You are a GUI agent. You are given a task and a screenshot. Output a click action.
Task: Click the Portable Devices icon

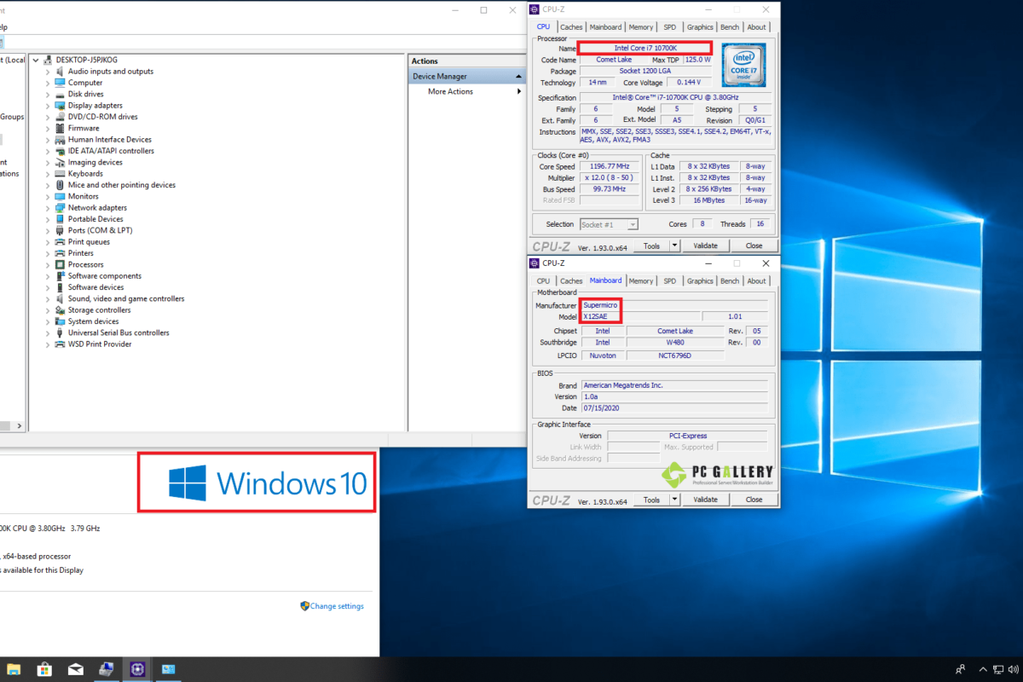(61, 219)
